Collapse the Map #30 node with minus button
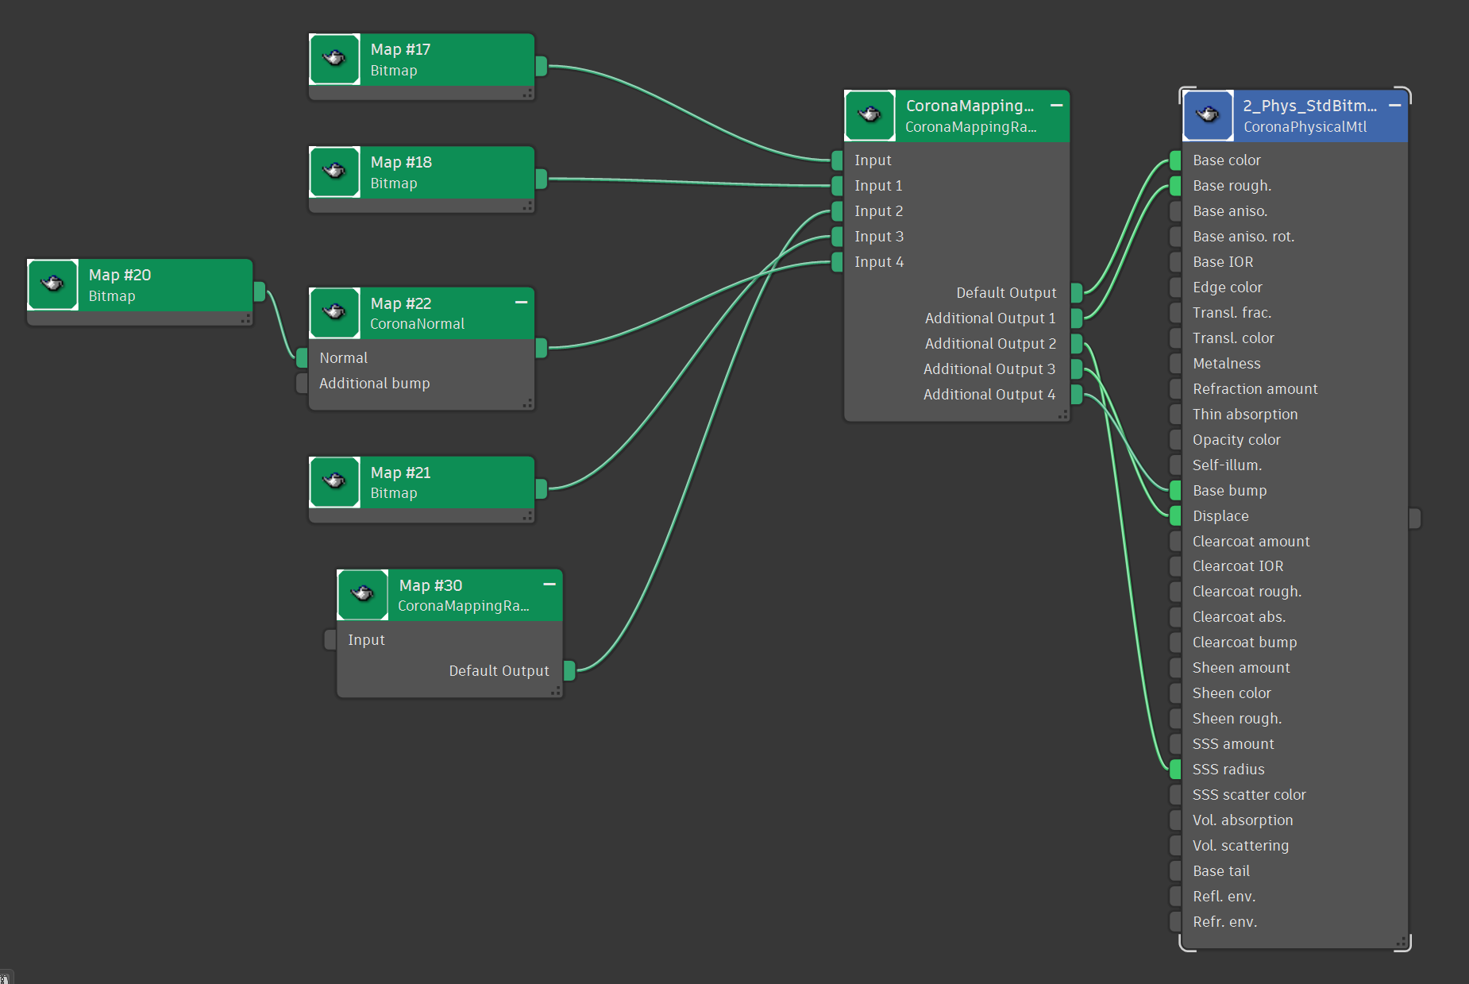Image resolution: width=1469 pixels, height=984 pixels. pyautogui.click(x=549, y=584)
